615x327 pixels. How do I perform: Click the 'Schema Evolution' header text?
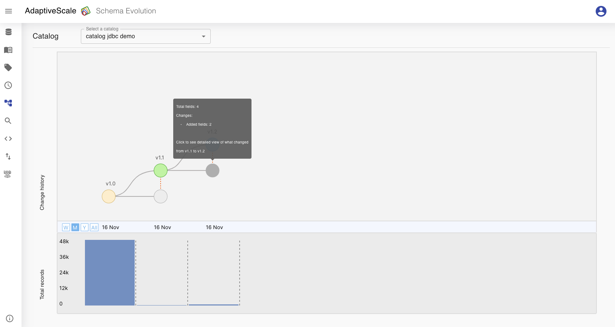click(x=126, y=11)
